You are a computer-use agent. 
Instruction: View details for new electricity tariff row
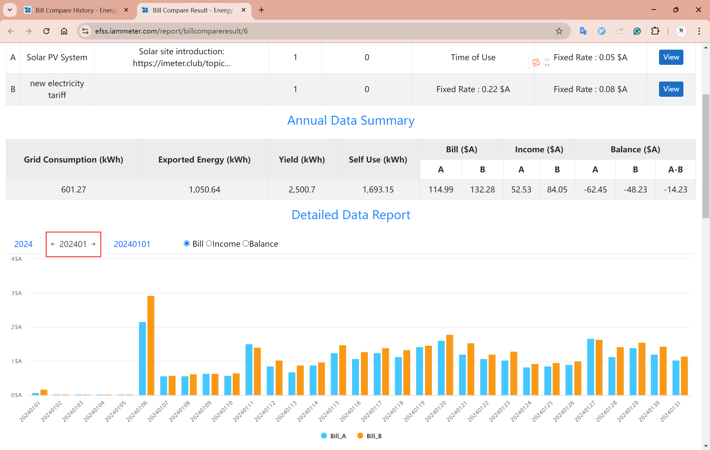click(671, 89)
